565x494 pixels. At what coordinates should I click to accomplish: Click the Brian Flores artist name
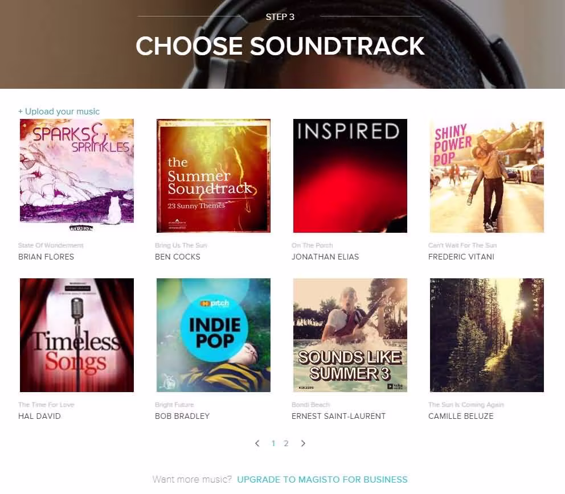(46, 257)
